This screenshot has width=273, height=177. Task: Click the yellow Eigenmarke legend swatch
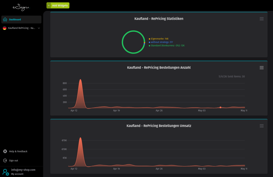pyautogui.click(x=149, y=39)
